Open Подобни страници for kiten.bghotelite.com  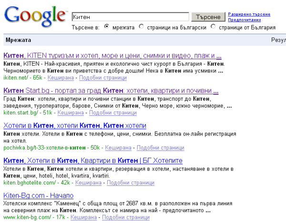pyautogui.click(x=131, y=182)
